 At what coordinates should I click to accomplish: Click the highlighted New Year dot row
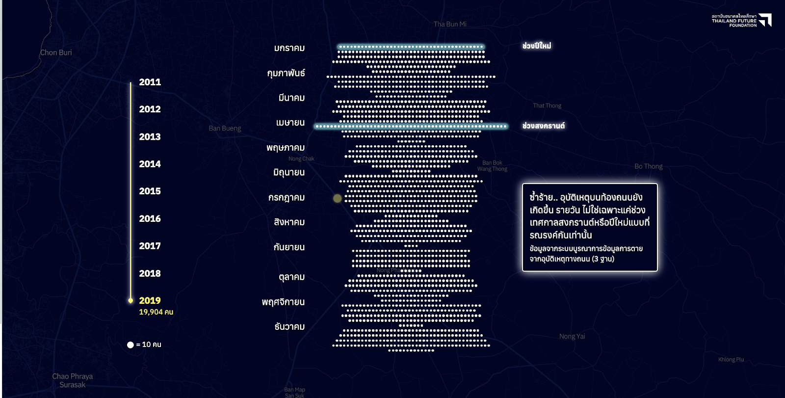tap(411, 47)
